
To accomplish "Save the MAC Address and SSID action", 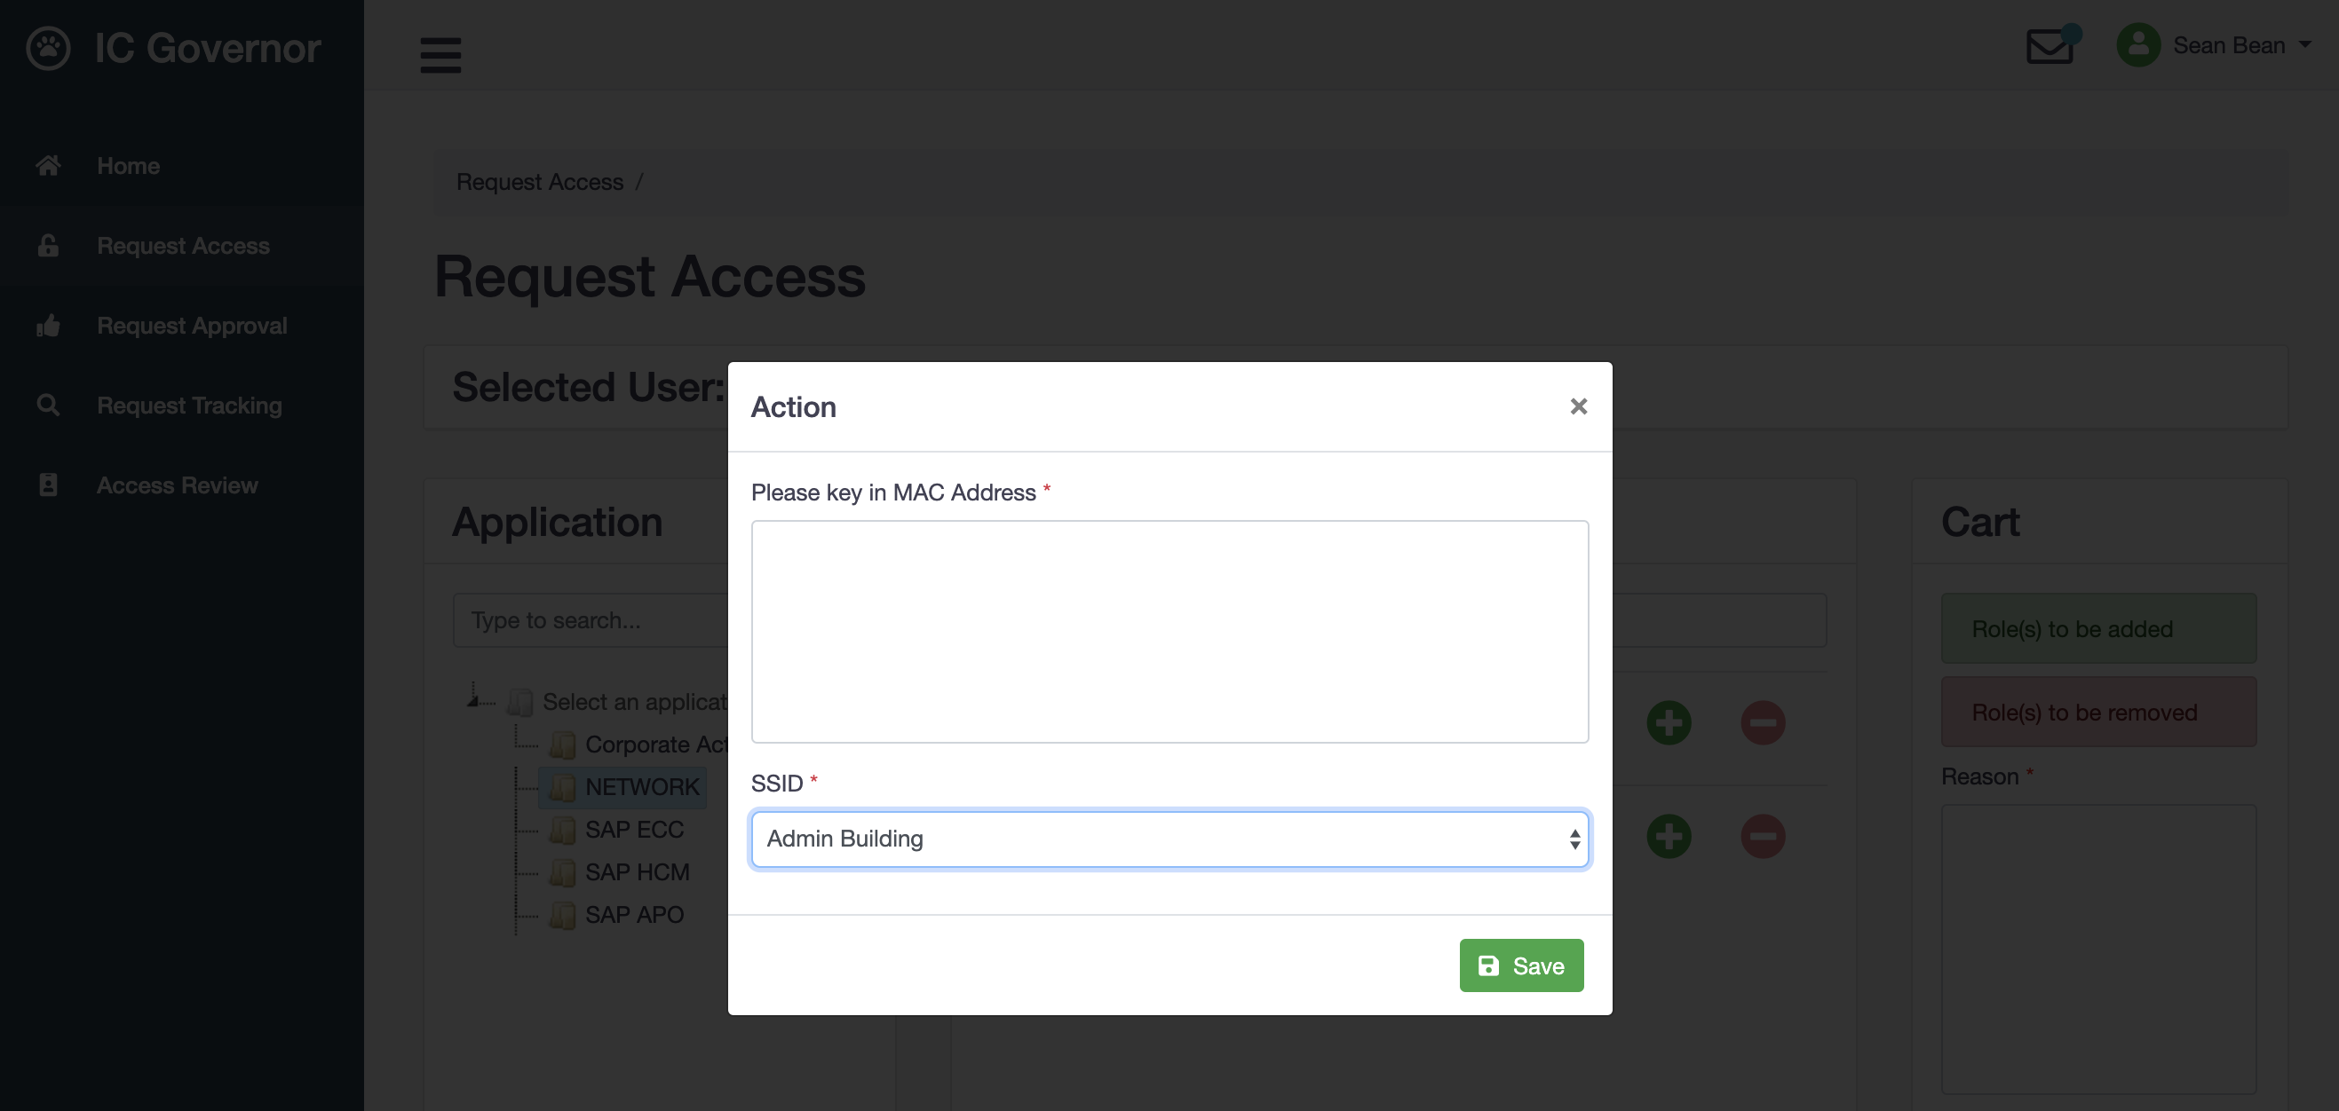I will [1521, 965].
